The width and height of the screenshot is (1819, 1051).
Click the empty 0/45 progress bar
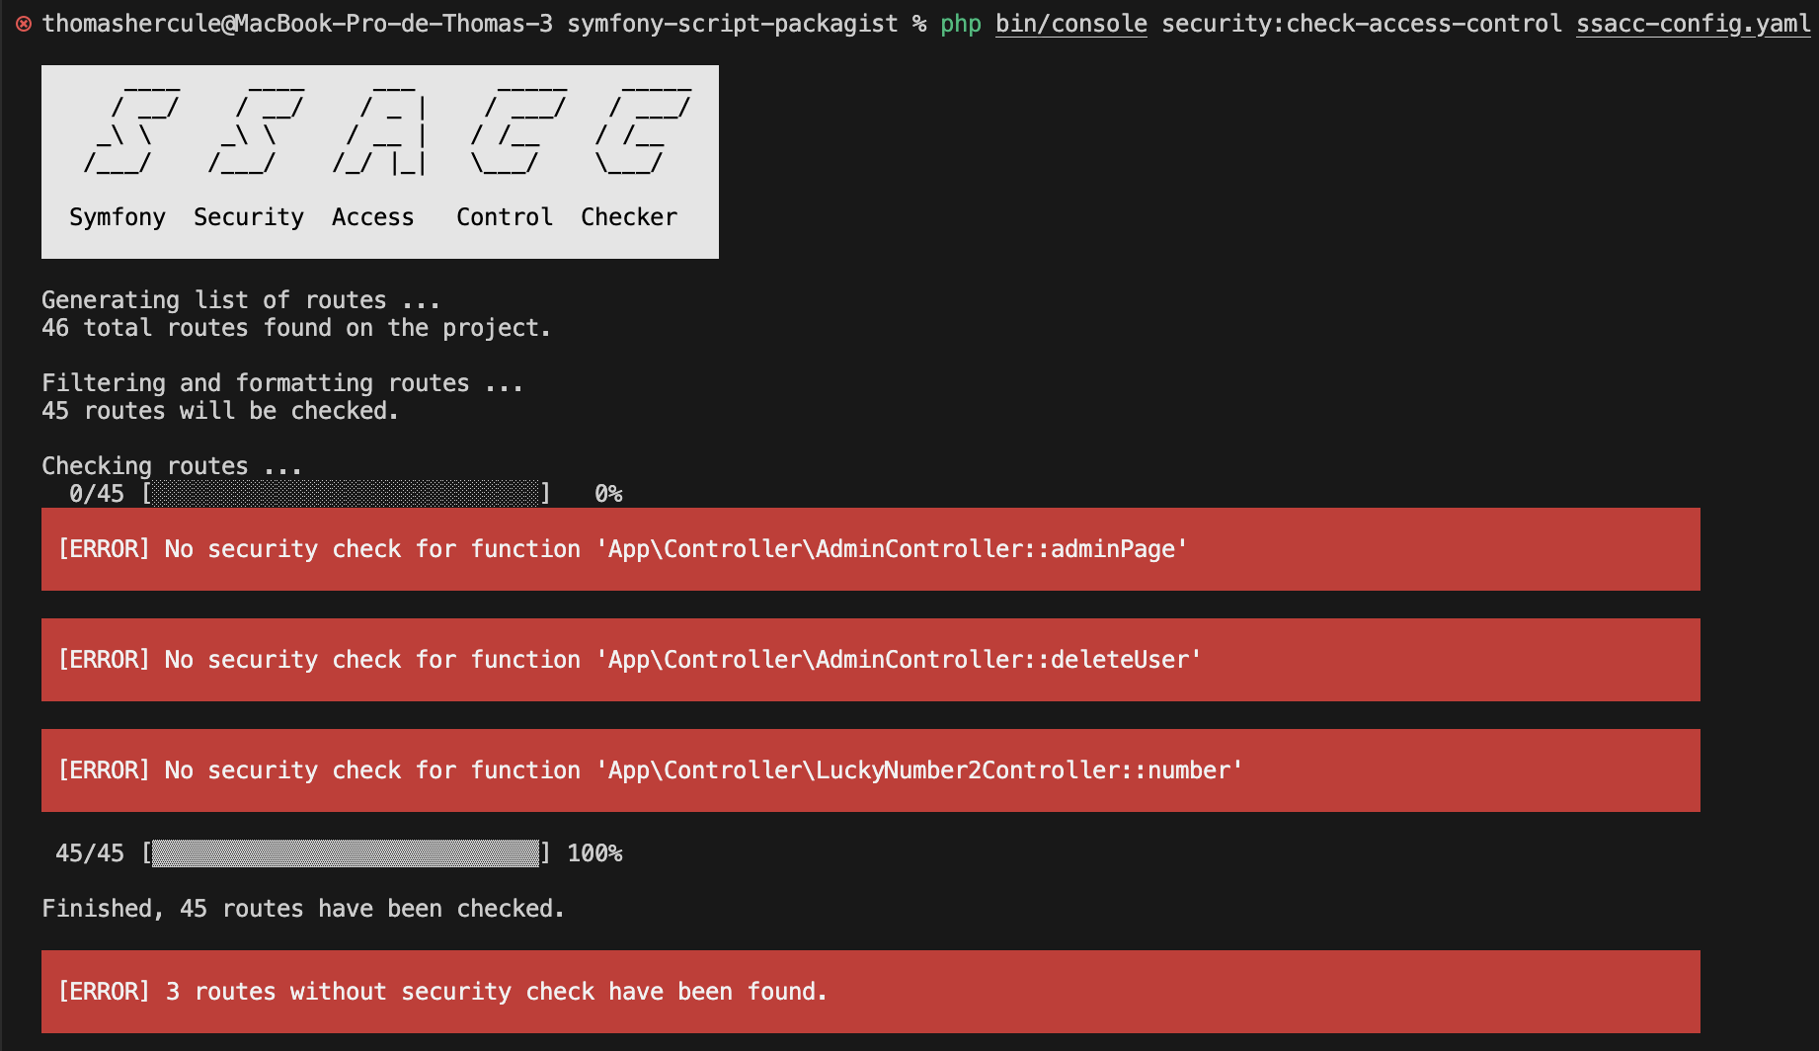pyautogui.click(x=346, y=494)
